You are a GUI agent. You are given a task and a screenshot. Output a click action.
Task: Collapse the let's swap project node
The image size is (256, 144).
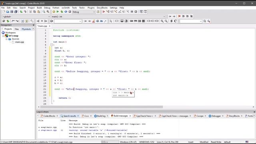[3, 36]
